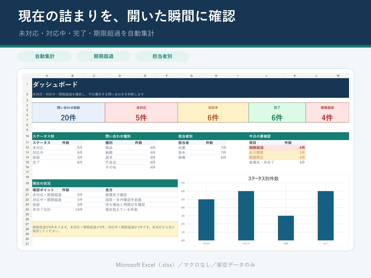371x278 pixels.
Task: Click the 保留 row in ステータス別 table
Action: 58,157
